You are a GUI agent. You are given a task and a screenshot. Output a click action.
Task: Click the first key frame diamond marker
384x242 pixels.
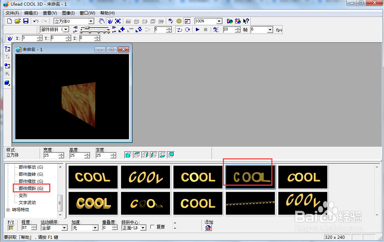81,32
